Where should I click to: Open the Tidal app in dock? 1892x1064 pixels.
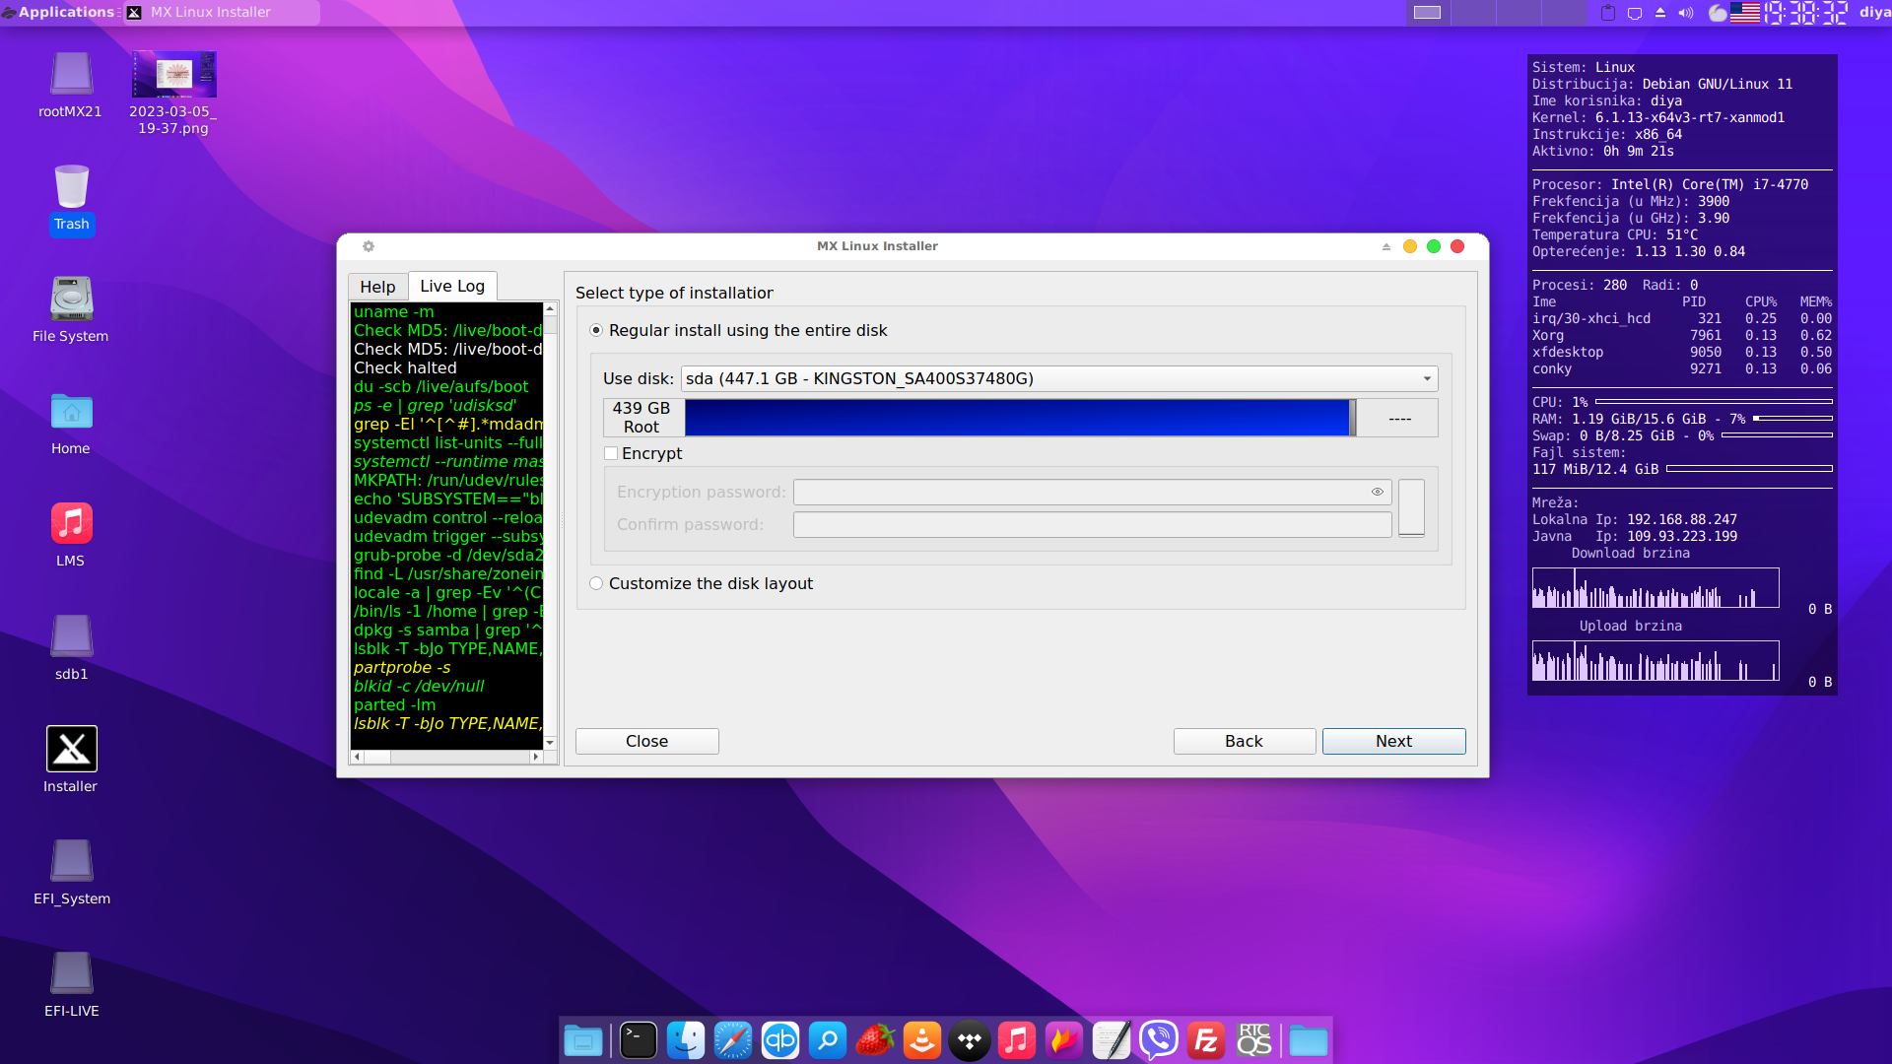click(970, 1040)
